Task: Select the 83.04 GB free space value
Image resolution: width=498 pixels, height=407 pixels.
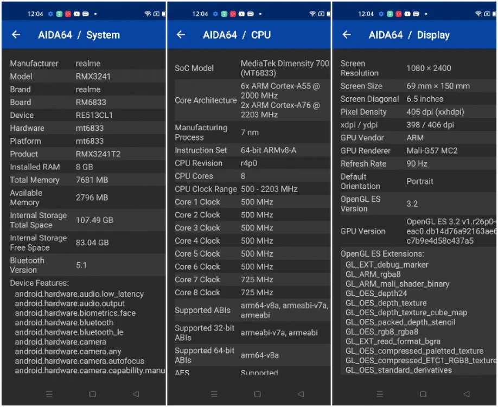Action: [x=92, y=243]
